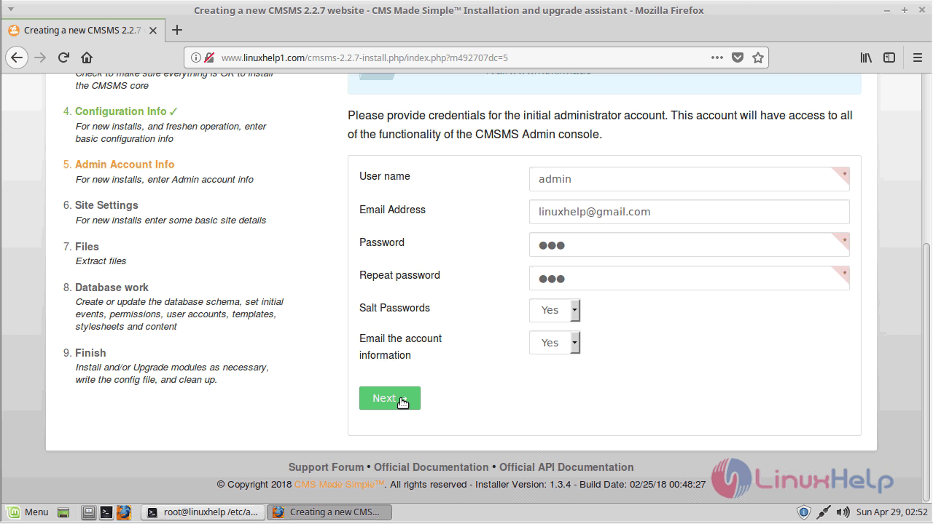The height and width of the screenshot is (524, 933).
Task: Save page to Pocket
Action: (x=738, y=57)
